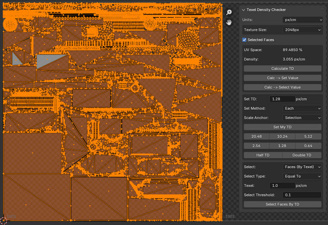The height and width of the screenshot is (225, 328).
Task: Choose the 20.48 density preset
Action: coord(256,136)
